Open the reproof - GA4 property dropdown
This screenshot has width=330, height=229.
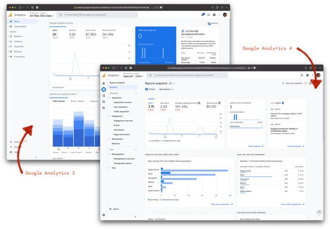133,76
